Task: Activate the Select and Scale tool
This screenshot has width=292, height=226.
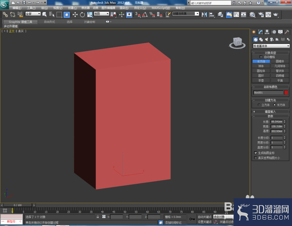Action: pos(90,15)
